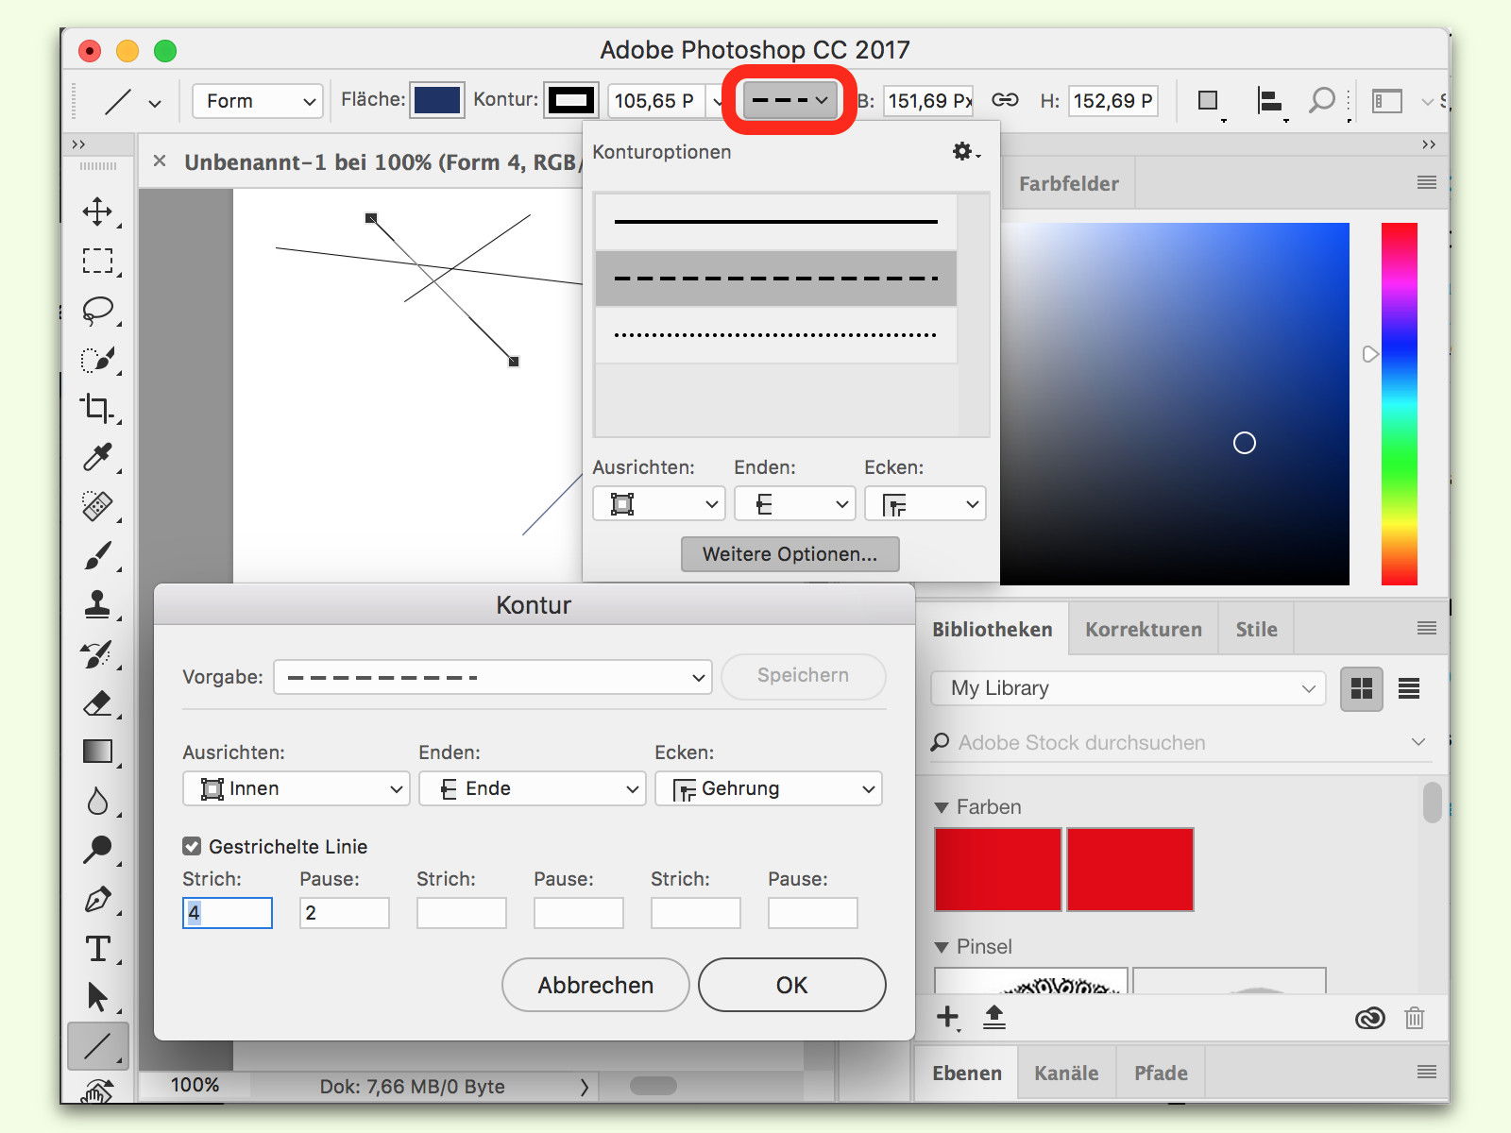Viewport: 1511px width, 1133px height.
Task: Select the Crop tool
Action: (95, 408)
